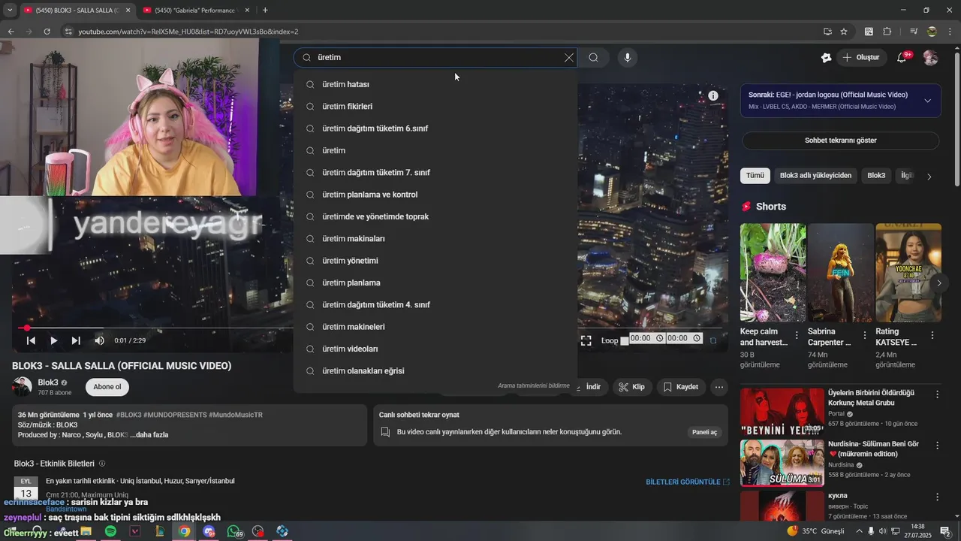Select suggestion üretim hatası
961x541 pixels.
pos(435,84)
